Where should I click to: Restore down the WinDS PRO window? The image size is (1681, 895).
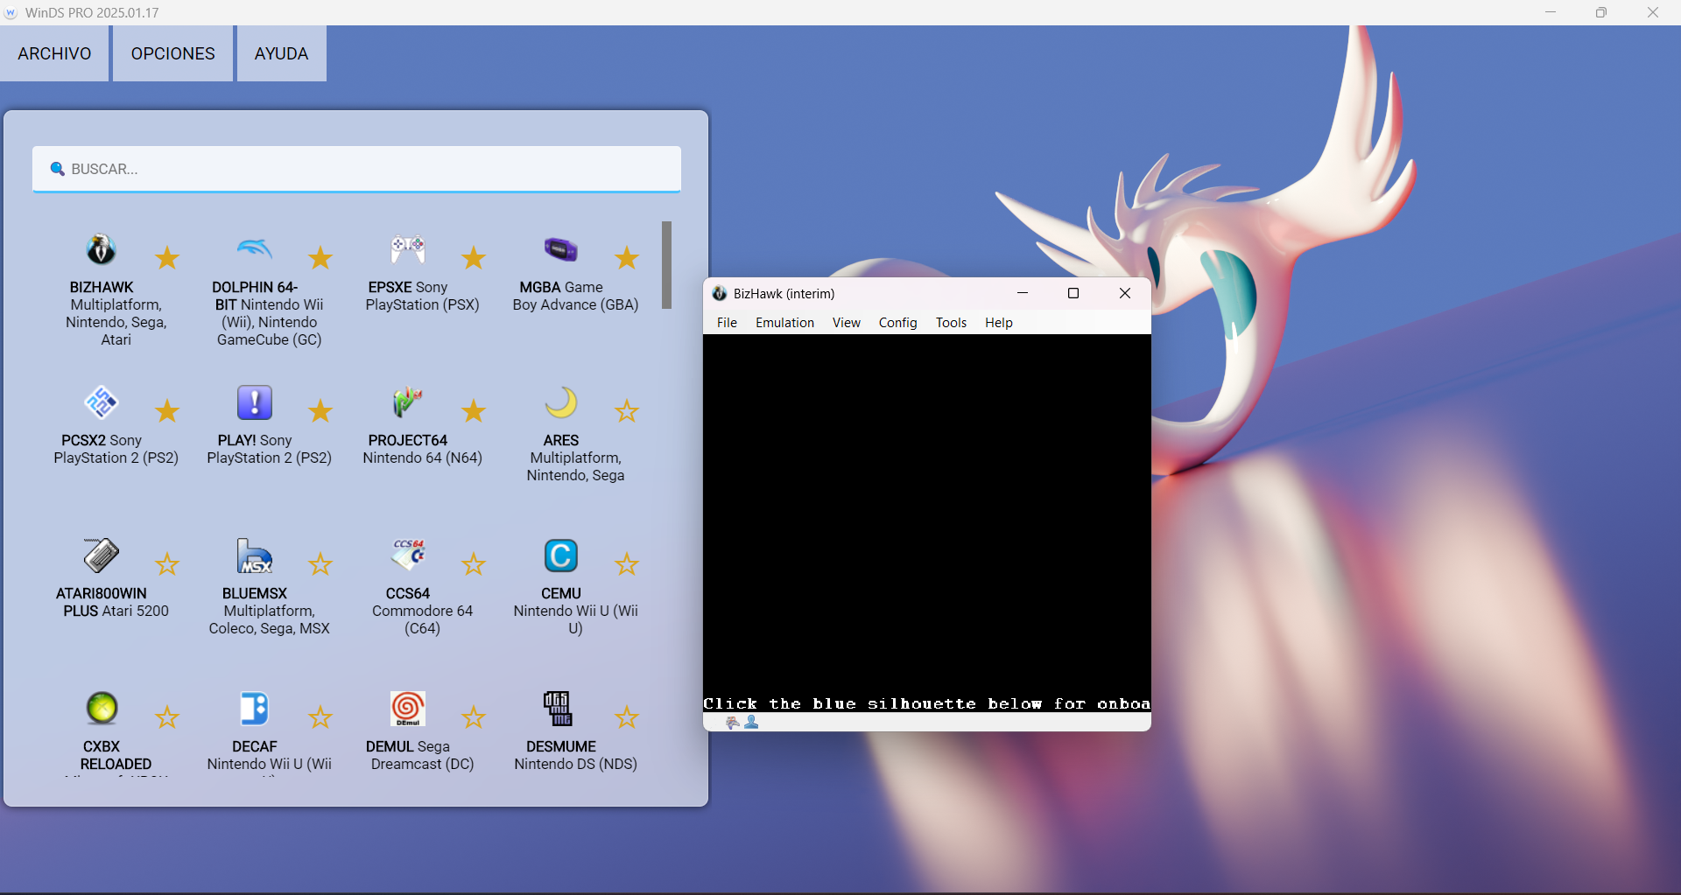click(1601, 12)
